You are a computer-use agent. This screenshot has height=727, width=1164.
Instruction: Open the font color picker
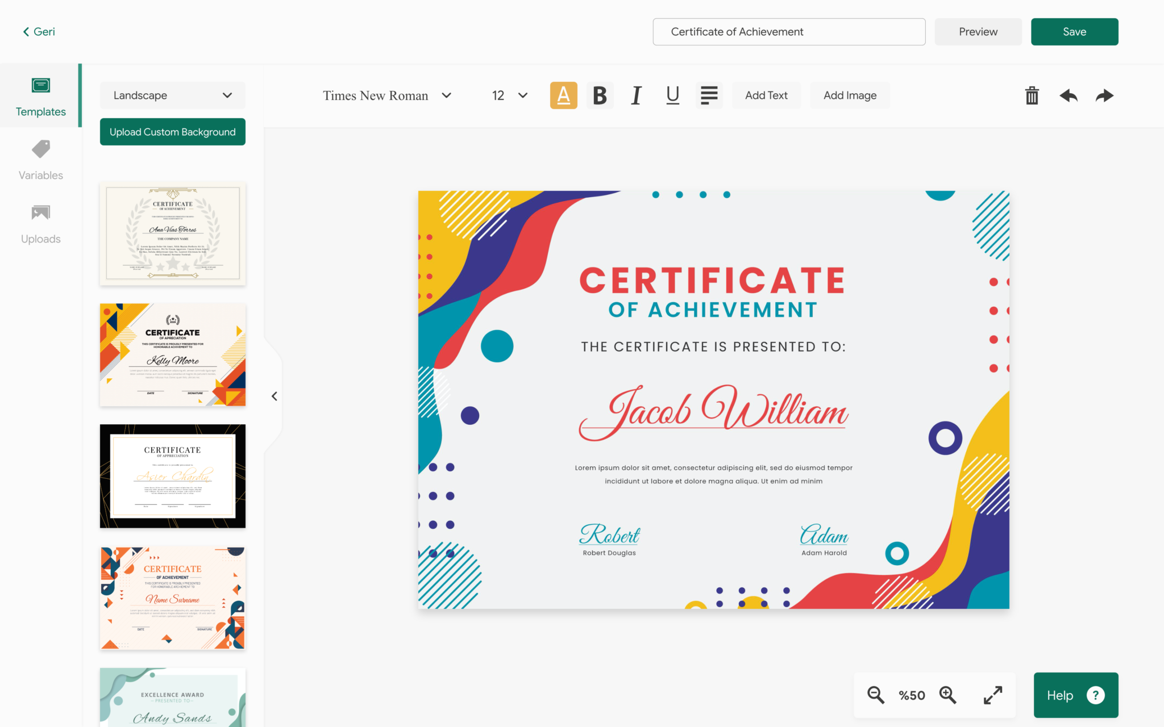(x=563, y=95)
